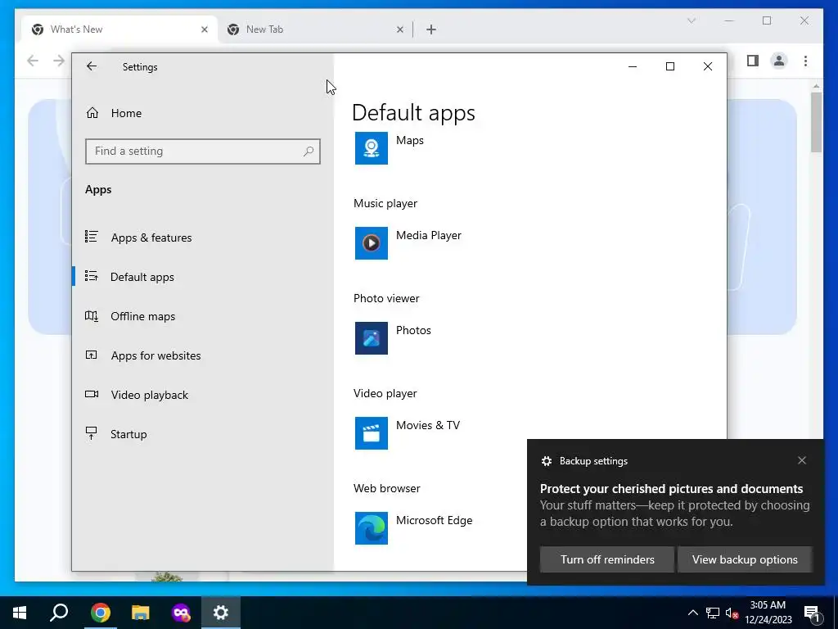Click Turn off reminders in backup notification
838x629 pixels.
606,559
